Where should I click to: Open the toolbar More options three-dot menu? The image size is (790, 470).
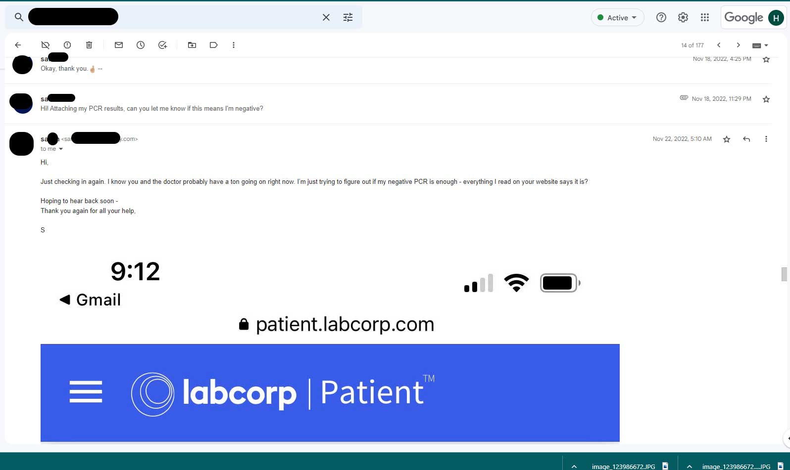tap(234, 45)
